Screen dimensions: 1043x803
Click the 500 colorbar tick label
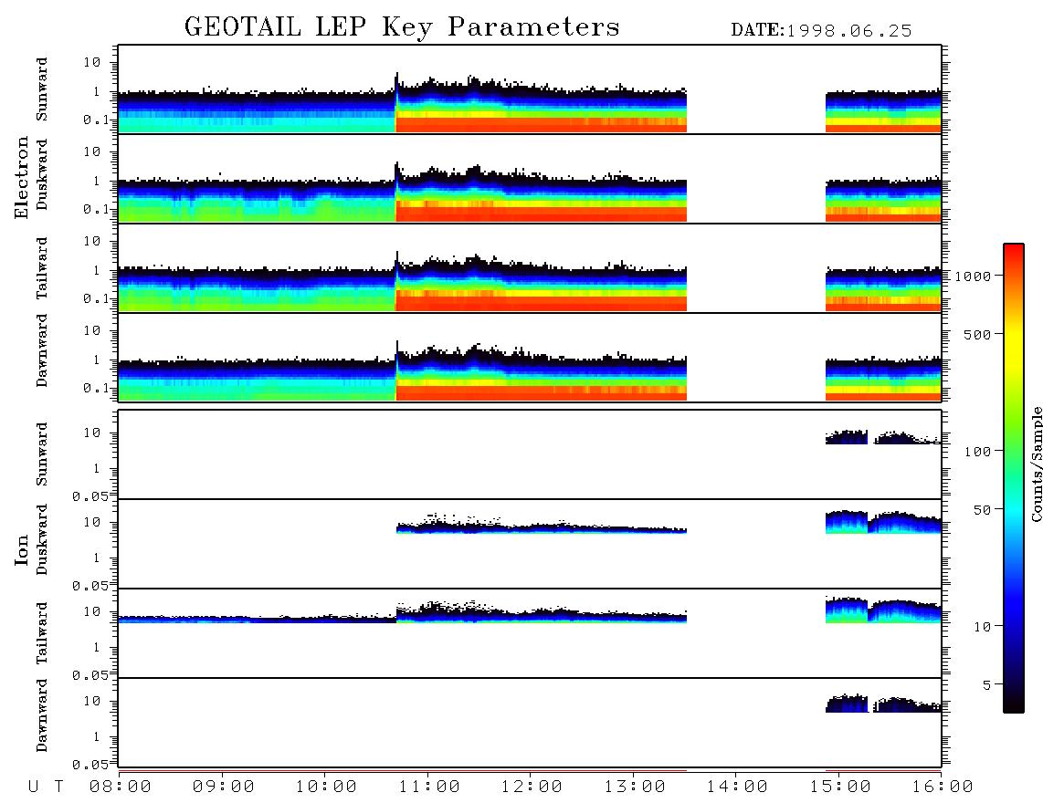[977, 334]
